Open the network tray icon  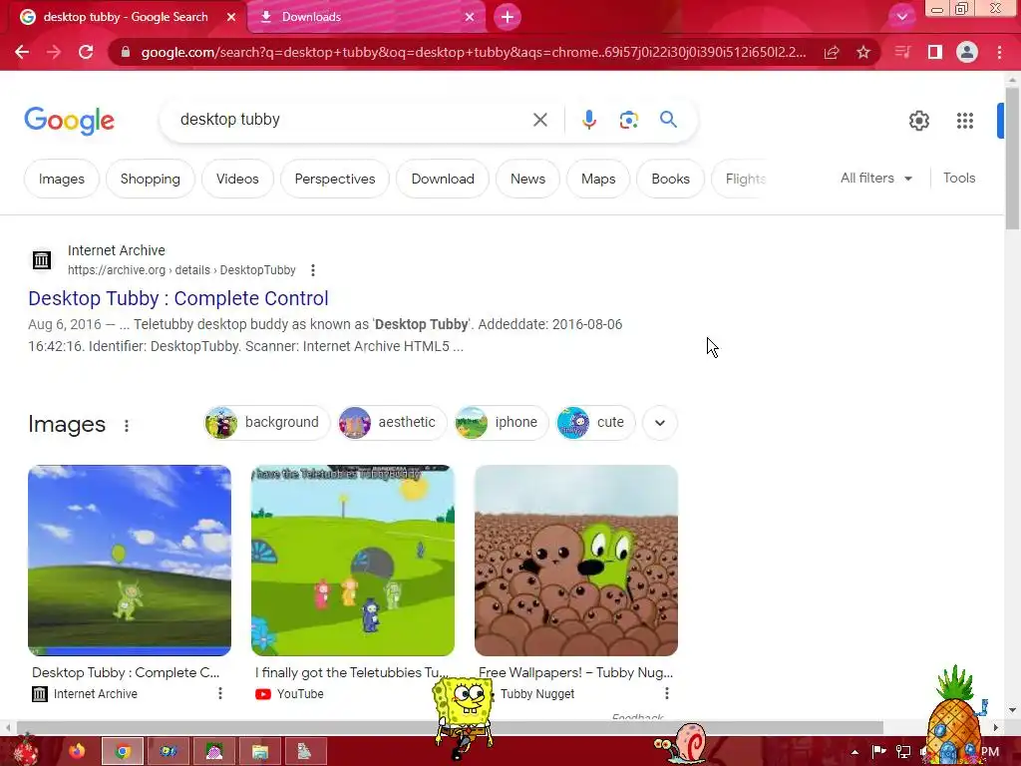903,752
